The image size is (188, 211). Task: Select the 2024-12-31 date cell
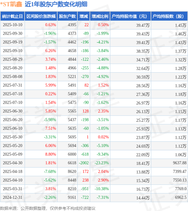click(x=12, y=198)
